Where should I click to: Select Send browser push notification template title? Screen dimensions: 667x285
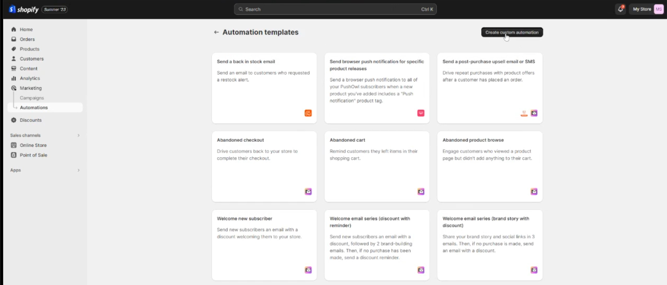(377, 65)
